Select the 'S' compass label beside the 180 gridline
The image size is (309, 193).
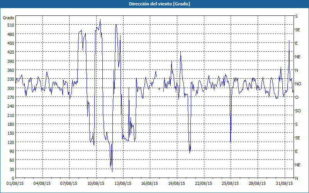click(296, 124)
